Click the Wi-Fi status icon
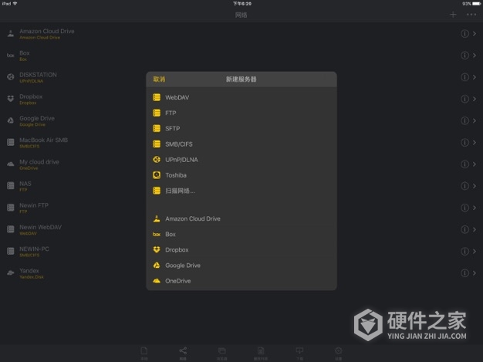This screenshot has width=483, height=362. (15, 3)
